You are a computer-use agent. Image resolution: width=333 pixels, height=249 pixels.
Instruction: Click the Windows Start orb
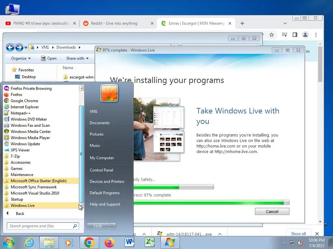(8, 243)
